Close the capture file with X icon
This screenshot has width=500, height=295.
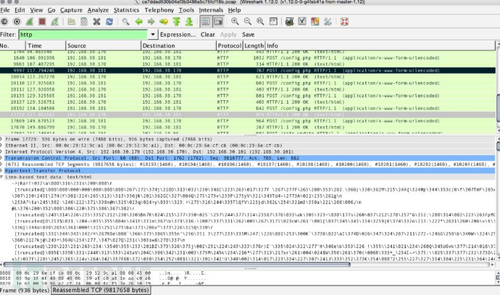[x=96, y=22]
